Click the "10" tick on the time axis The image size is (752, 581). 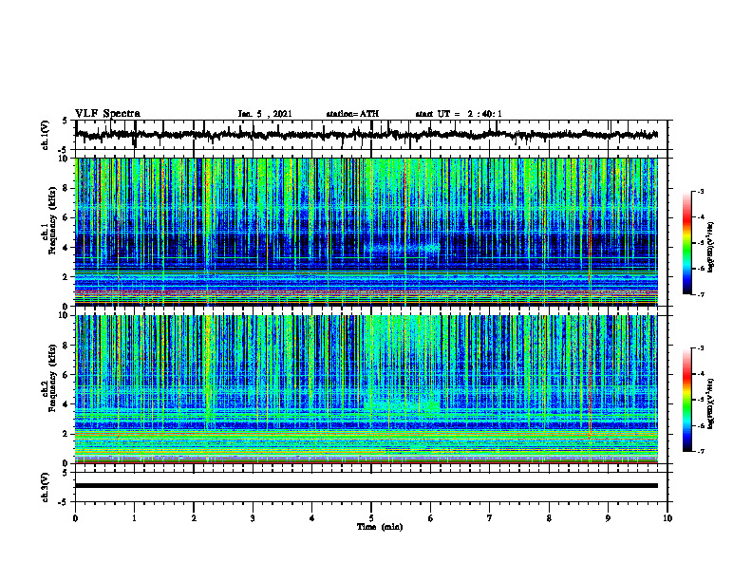tap(667, 518)
